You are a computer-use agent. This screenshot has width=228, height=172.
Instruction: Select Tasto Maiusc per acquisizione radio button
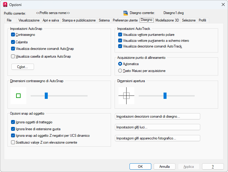(x=120, y=71)
